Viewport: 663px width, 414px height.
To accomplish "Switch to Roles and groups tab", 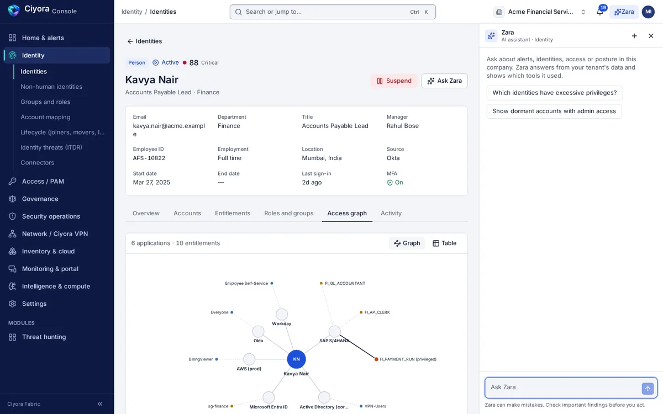I will pos(289,213).
